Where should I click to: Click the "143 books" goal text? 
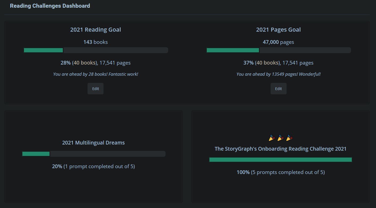[x=96, y=42]
